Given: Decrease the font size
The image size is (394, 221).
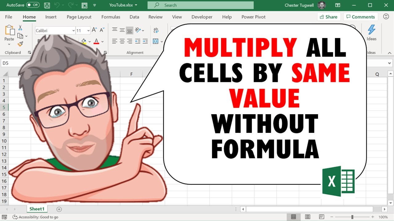Looking at the screenshot, I should [102, 30].
